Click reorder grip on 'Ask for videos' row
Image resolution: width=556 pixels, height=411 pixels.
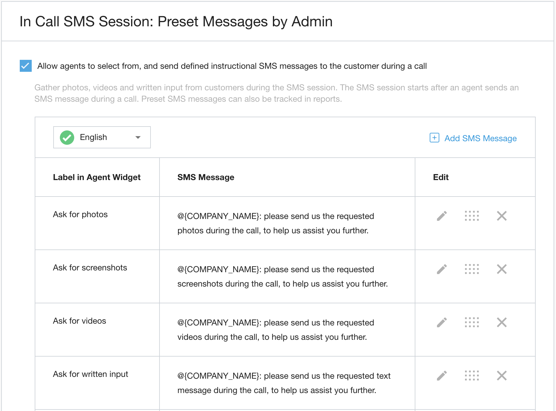point(472,322)
